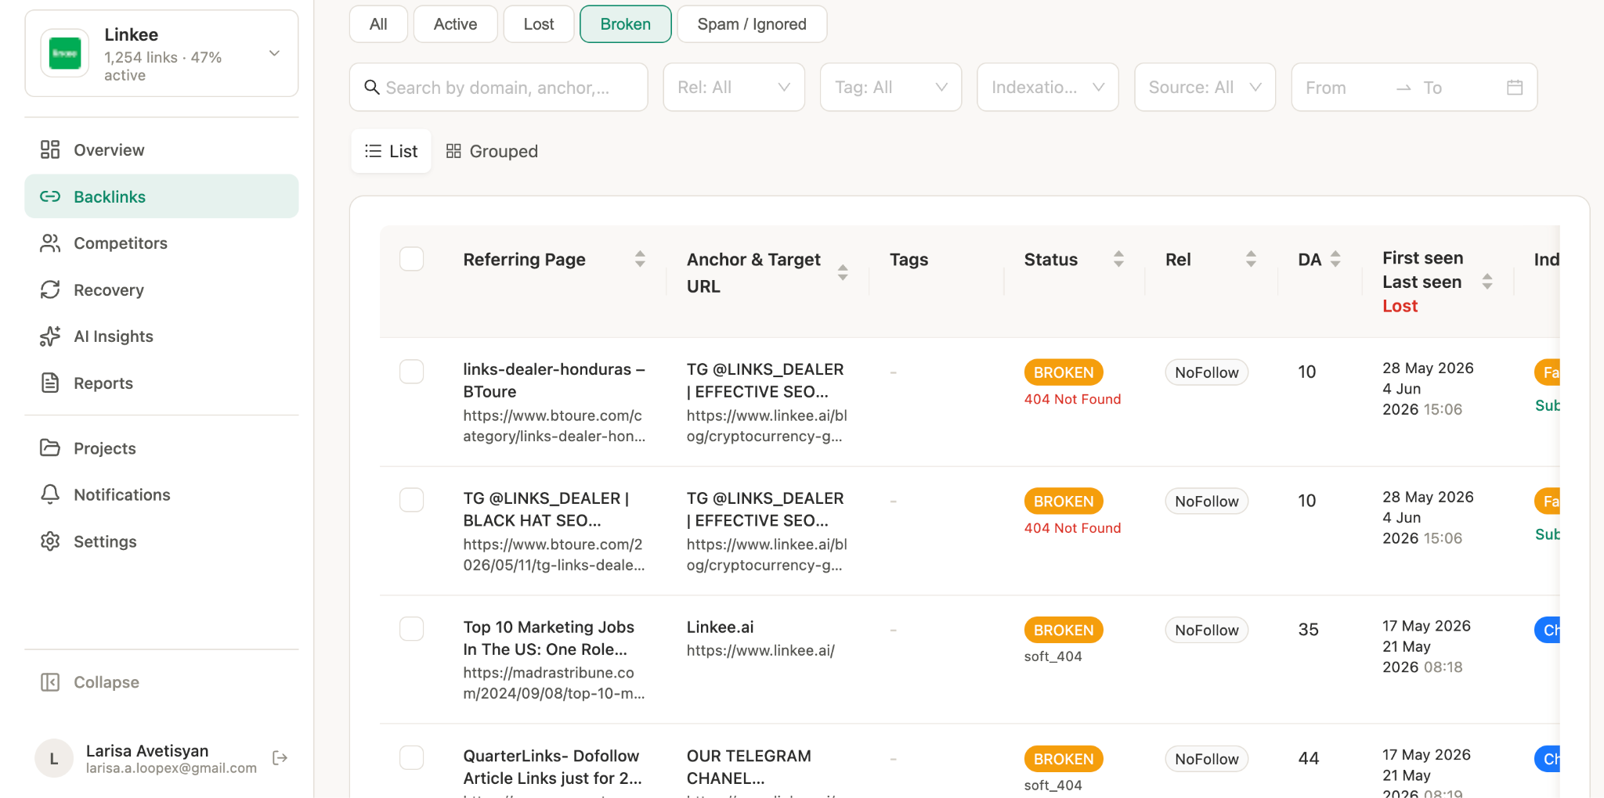Sort by Anchor & Target URL arrows

click(x=843, y=272)
